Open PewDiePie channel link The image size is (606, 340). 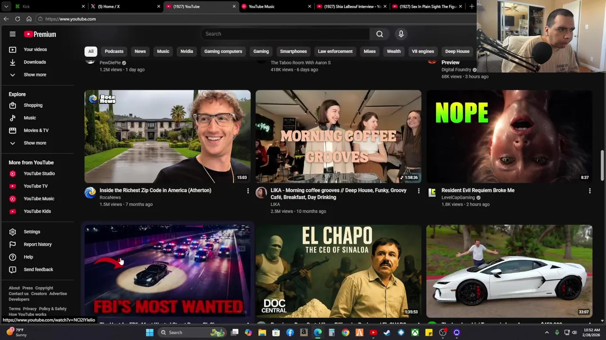[110, 63]
